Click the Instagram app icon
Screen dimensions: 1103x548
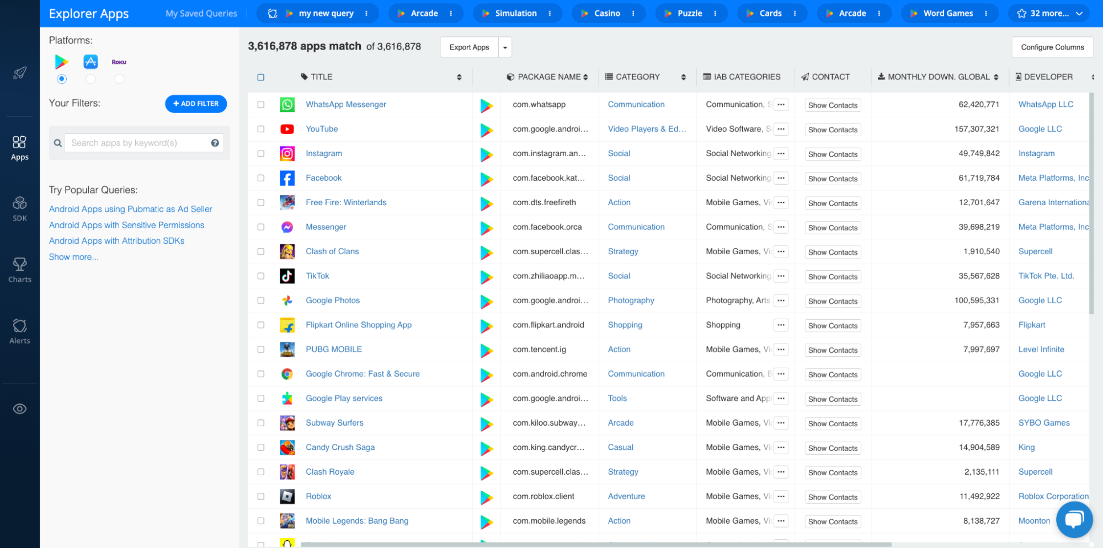[x=287, y=154]
